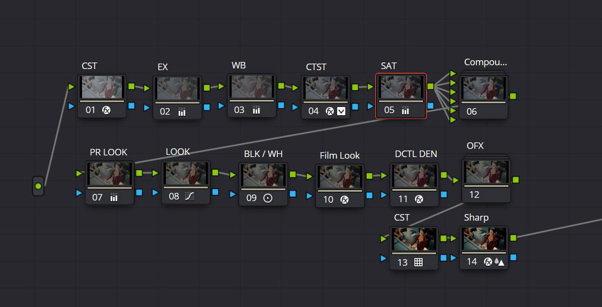Select the Film Look node 10 thumbnail
This screenshot has height=307, width=602.
(x=340, y=177)
